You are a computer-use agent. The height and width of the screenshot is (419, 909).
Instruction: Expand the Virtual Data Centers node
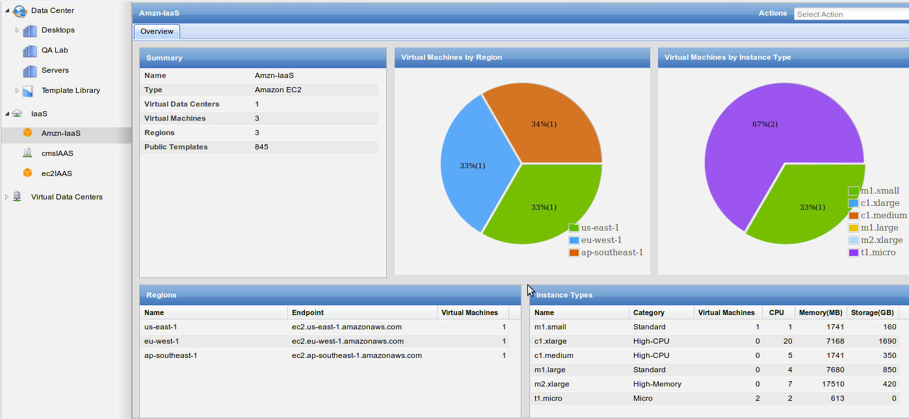(x=7, y=197)
